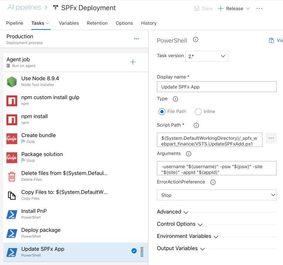Viewport: 283px width, 265px height.
Task: Open the Tasks tab dropdown chevron
Action: 47,23
